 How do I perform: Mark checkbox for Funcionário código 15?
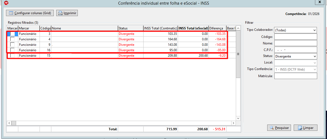(x=13, y=56)
